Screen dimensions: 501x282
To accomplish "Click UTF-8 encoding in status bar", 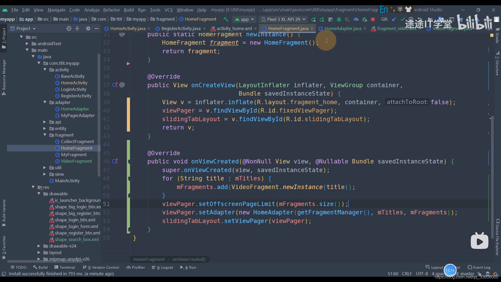I will [x=422, y=274].
